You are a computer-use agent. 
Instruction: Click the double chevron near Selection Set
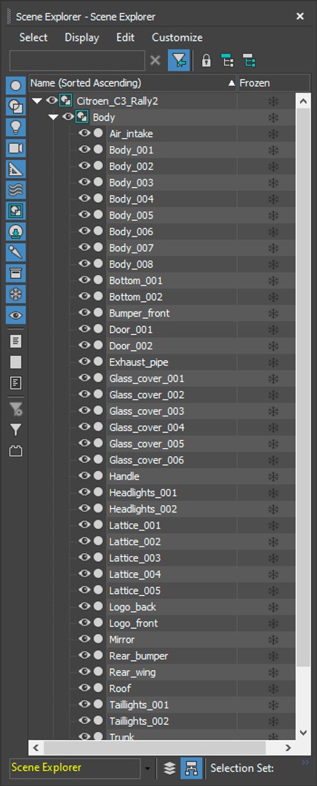306,763
